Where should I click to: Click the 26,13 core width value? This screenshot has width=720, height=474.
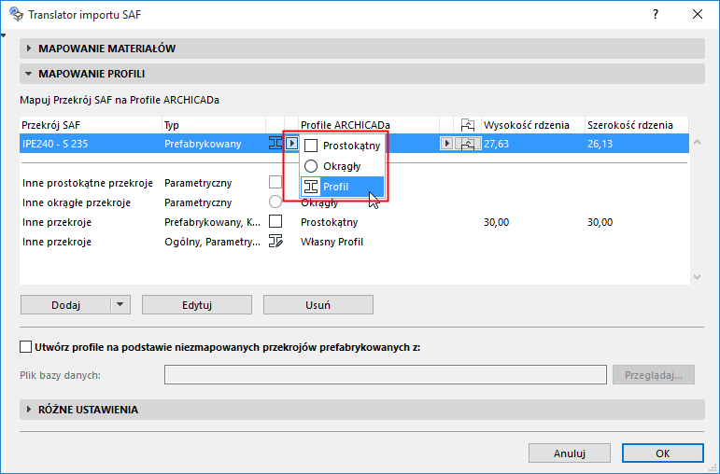point(600,144)
